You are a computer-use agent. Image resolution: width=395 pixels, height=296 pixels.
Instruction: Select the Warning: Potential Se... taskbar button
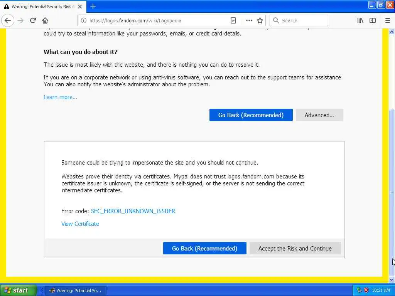point(76,291)
